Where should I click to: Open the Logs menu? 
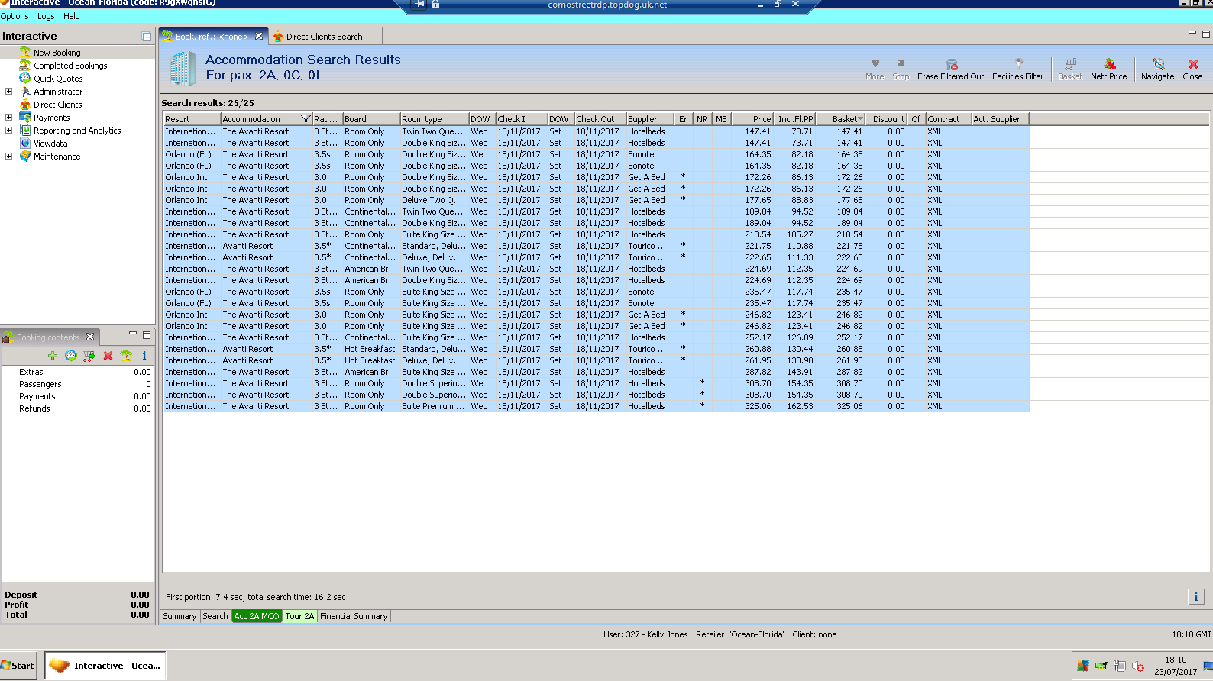pos(46,16)
